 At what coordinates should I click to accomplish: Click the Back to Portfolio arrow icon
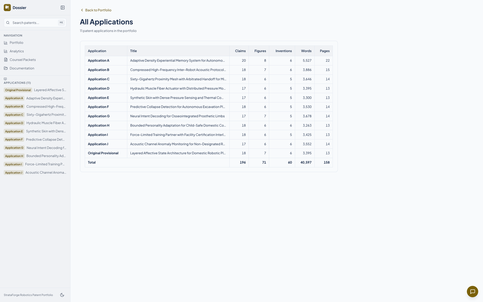pos(82,10)
